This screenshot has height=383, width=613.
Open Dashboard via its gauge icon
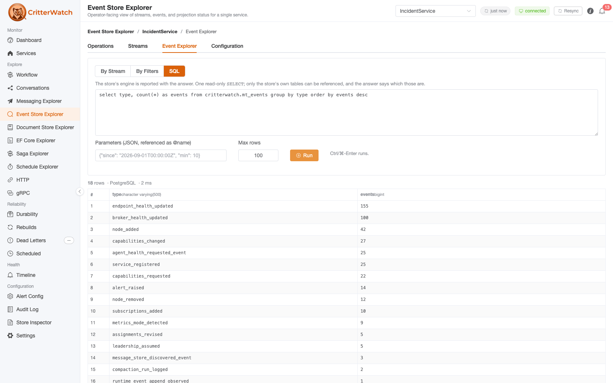tap(10, 40)
